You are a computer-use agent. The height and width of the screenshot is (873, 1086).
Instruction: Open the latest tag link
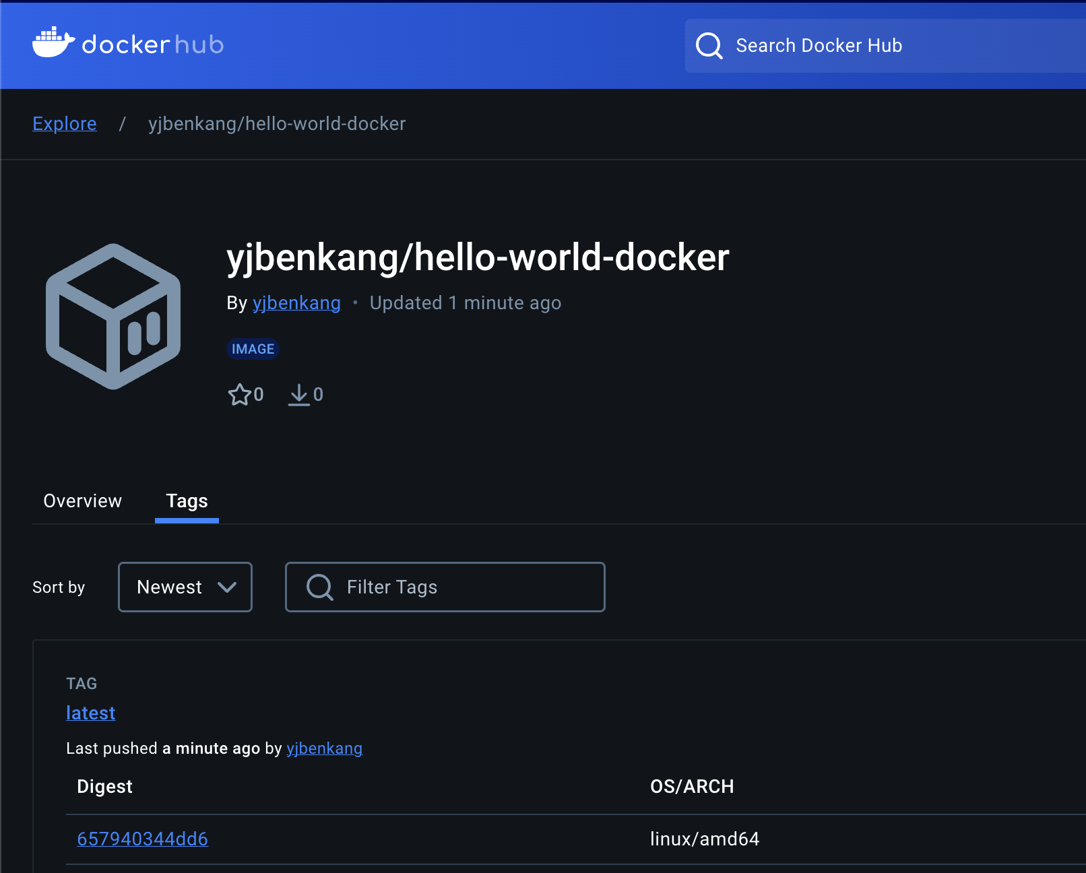pyautogui.click(x=91, y=713)
